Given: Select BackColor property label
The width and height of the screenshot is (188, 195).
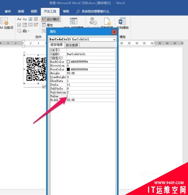Looking at the screenshot, I should coord(57,62).
